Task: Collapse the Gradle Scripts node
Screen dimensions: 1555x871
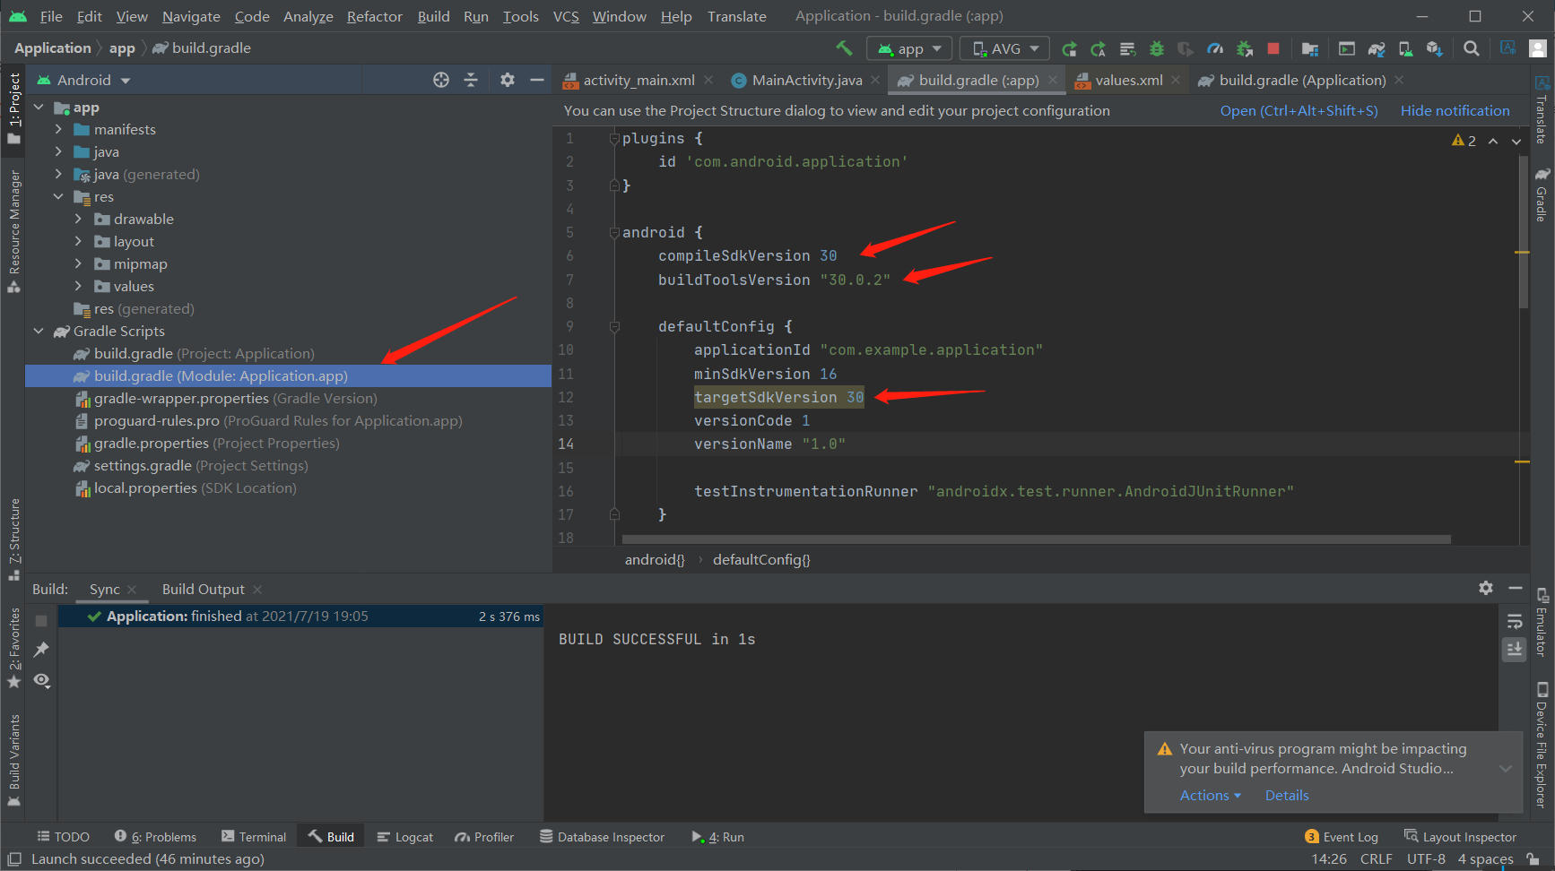Action: pos(39,331)
